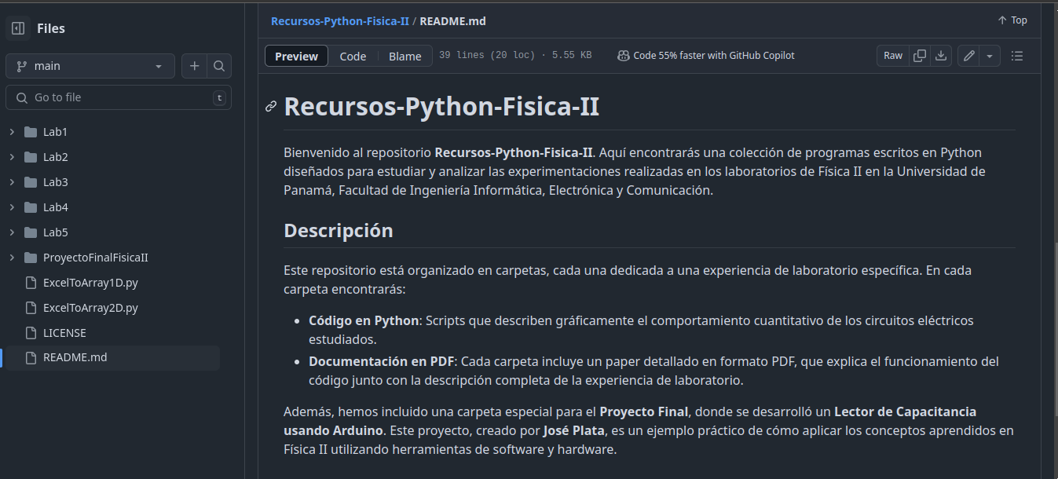
Task: Click the Recursos-Python-Fisica-II README heading
Action: click(x=441, y=107)
